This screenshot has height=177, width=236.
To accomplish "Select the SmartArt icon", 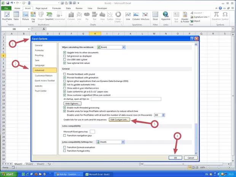I will pyautogui.click(x=49, y=15).
